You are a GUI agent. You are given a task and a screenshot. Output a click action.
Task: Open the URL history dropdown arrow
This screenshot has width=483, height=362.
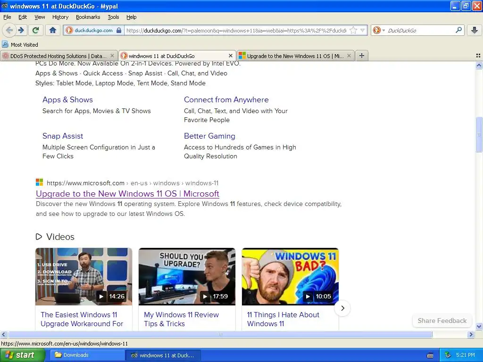point(363,30)
